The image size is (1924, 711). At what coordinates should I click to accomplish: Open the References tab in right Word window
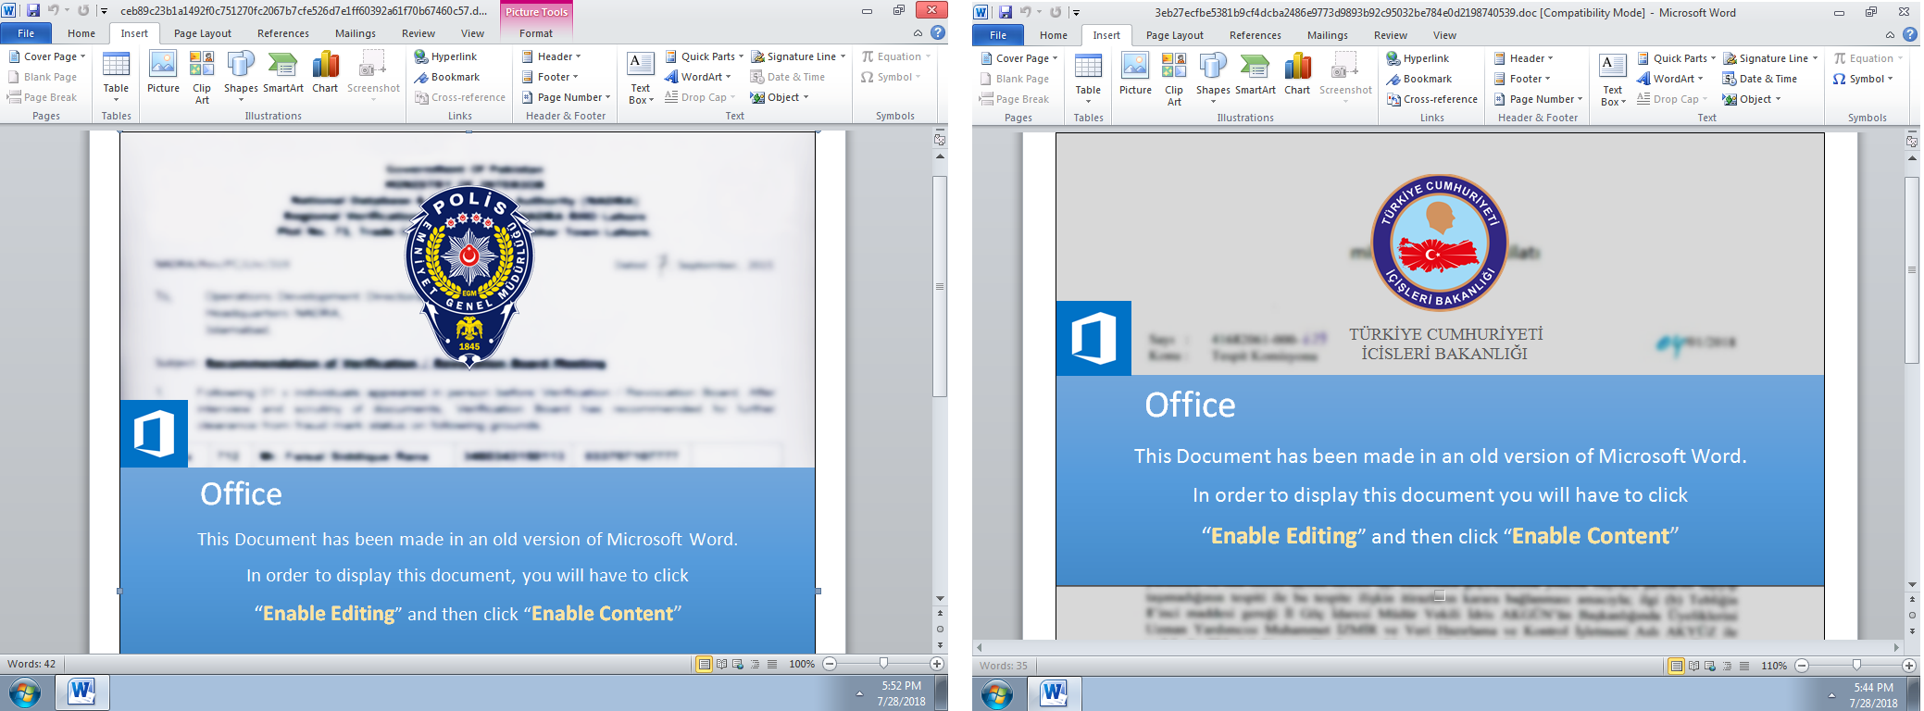pyautogui.click(x=1256, y=35)
